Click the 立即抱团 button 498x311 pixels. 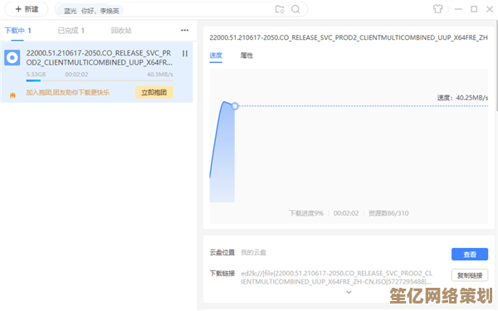(154, 92)
